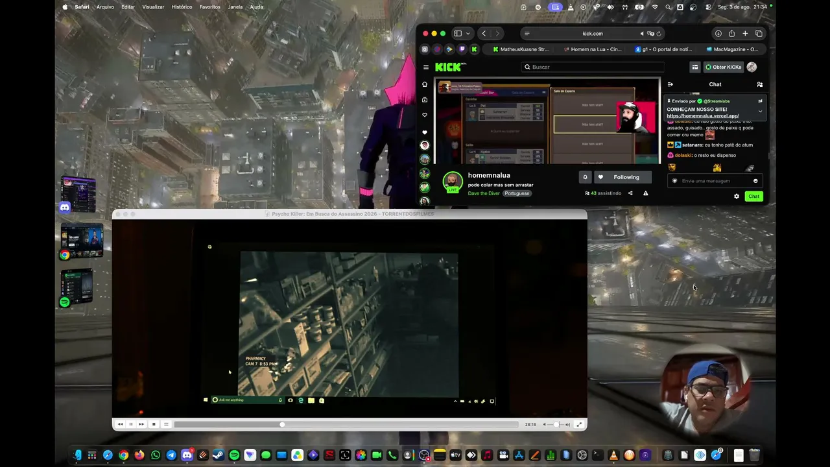Open Google Chrome from the Dock

coord(124,455)
